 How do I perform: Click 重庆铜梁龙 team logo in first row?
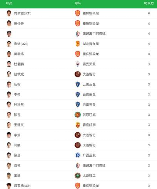tap(78, 13)
